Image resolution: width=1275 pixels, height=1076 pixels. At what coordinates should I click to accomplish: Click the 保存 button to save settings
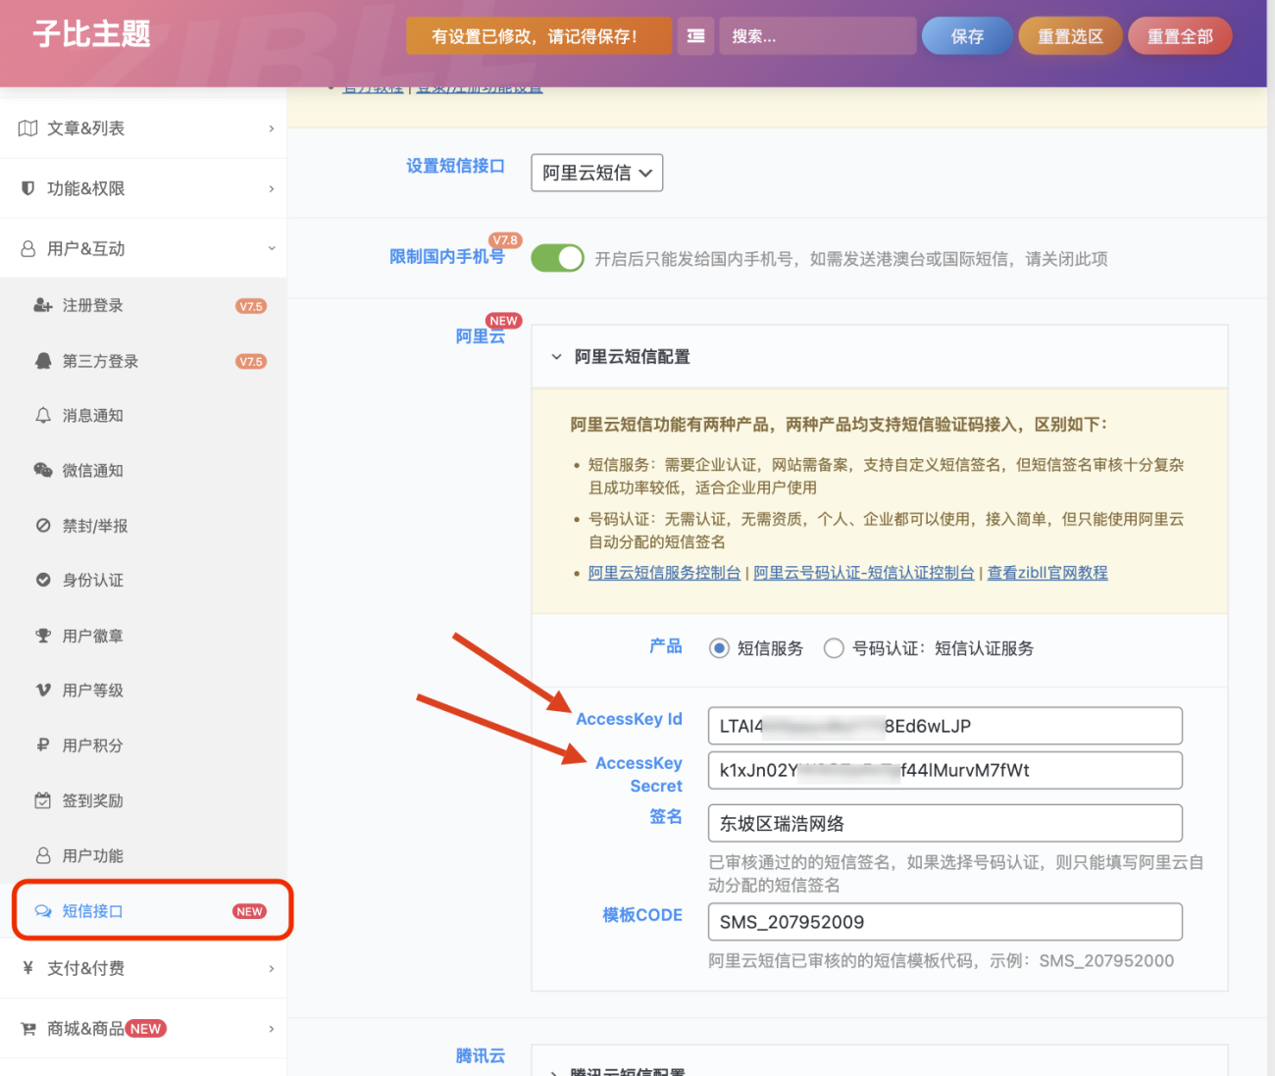pos(966,35)
